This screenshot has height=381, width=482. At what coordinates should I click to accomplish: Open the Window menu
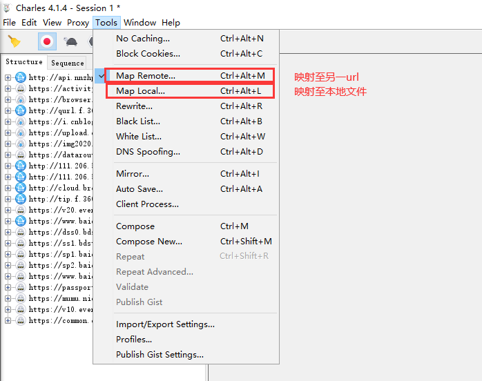(140, 23)
